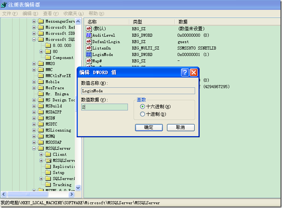Expand the SQLServerAgent tree node
Viewport: 282px width, 208px height.
tap(41, 179)
